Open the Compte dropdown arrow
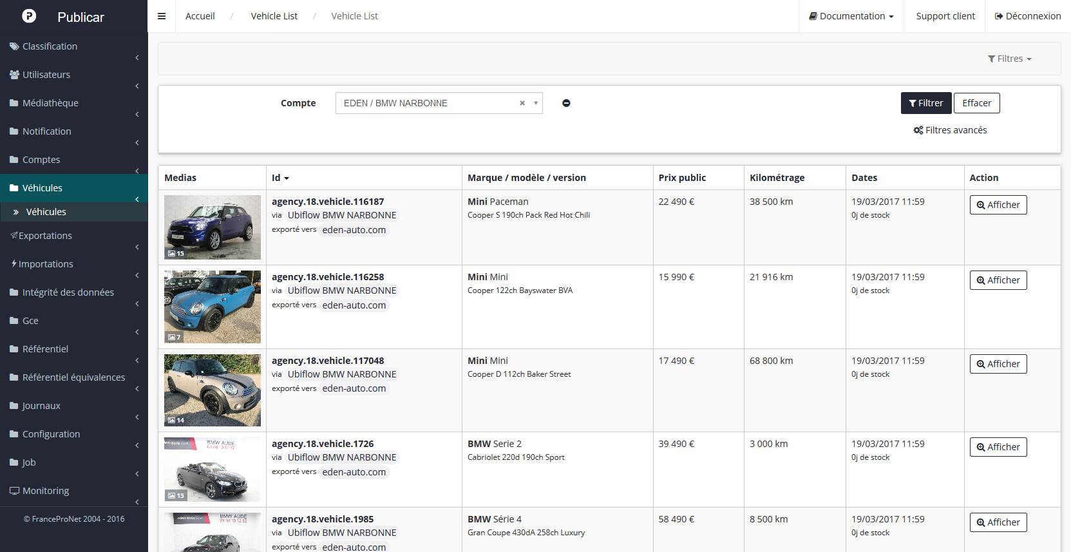 coord(536,103)
